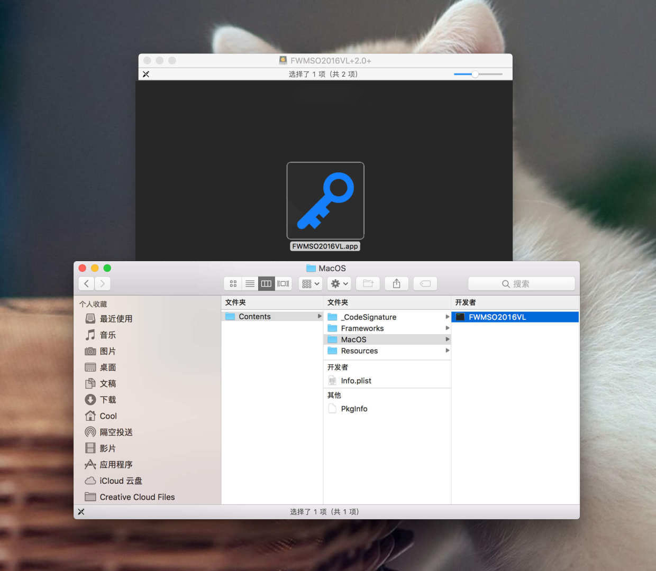Select the Contents folder
656x571 pixels.
[x=272, y=316]
